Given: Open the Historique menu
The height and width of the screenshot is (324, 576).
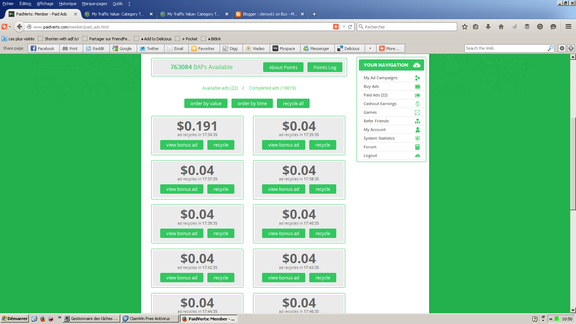Looking at the screenshot, I should [68, 4].
